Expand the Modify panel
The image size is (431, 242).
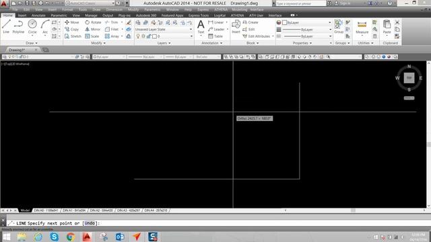pyautogui.click(x=98, y=43)
